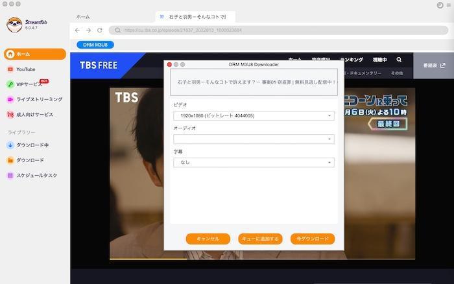Open the hamburger menu at top right
The image size is (454, 284).
point(449,5)
